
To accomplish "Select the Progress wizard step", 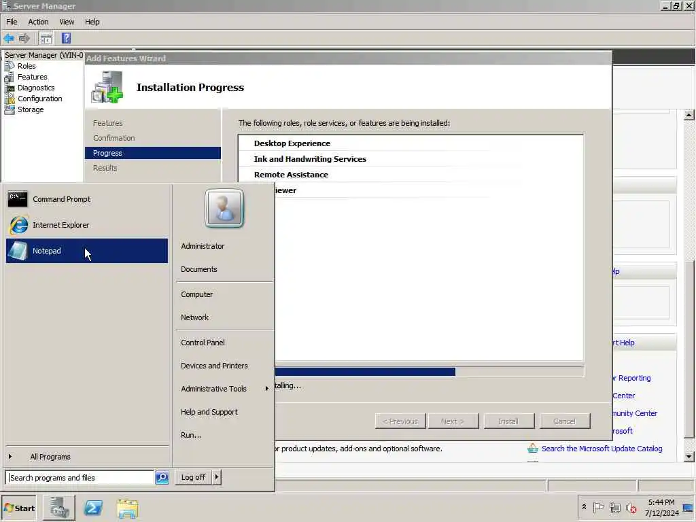I will (x=153, y=153).
